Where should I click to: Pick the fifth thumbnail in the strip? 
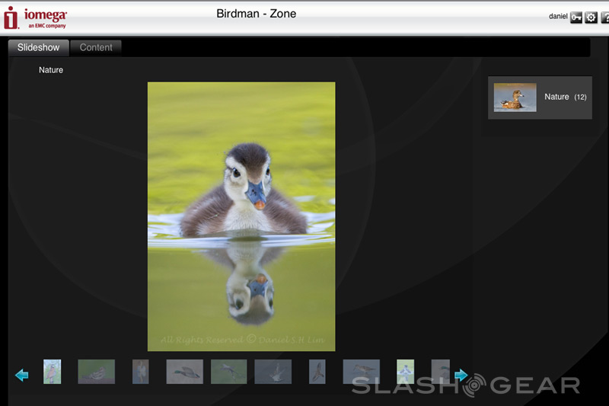(229, 372)
